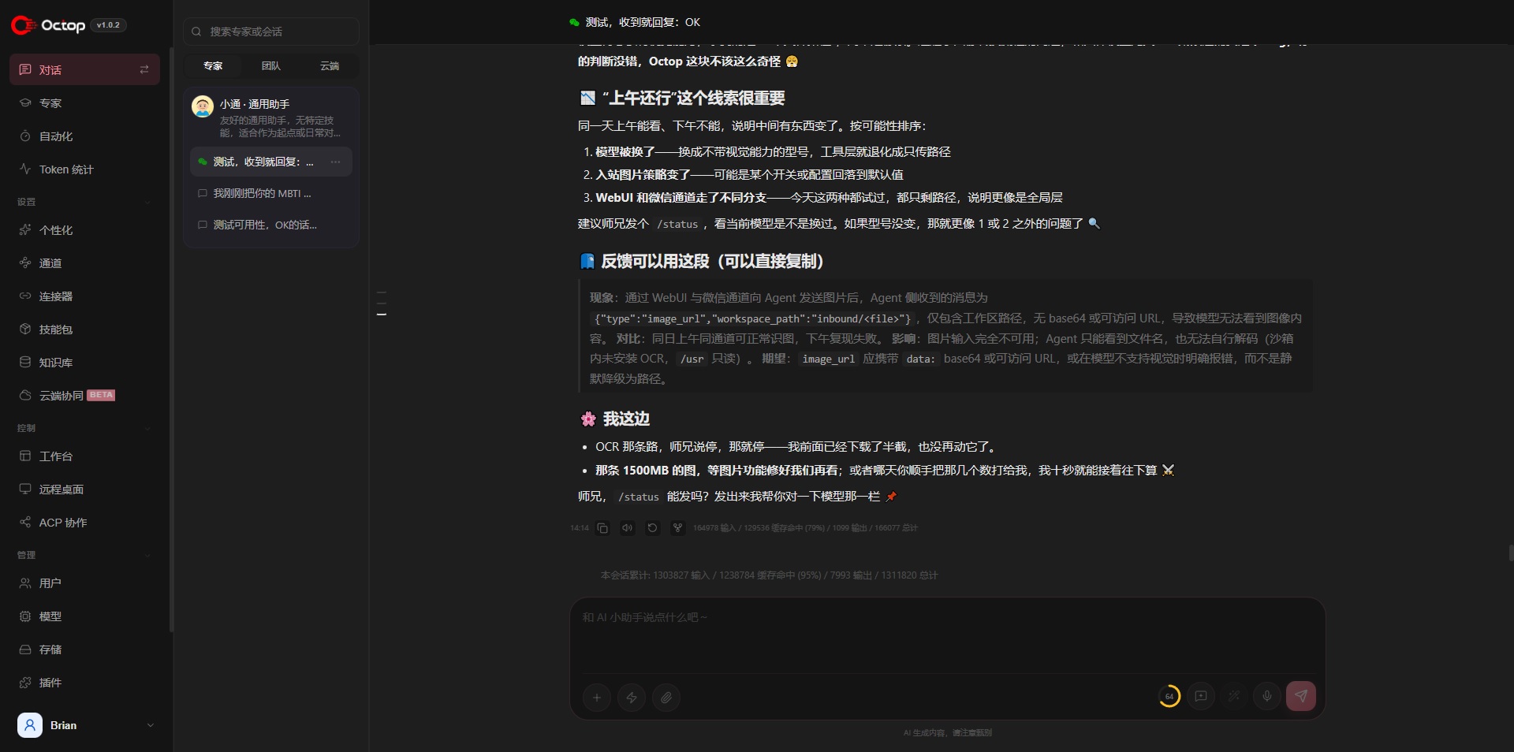
Task: Click the magic wand prompt enhance icon
Action: (x=1234, y=696)
